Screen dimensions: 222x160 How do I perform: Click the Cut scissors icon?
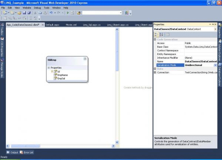click(x=35, y=13)
